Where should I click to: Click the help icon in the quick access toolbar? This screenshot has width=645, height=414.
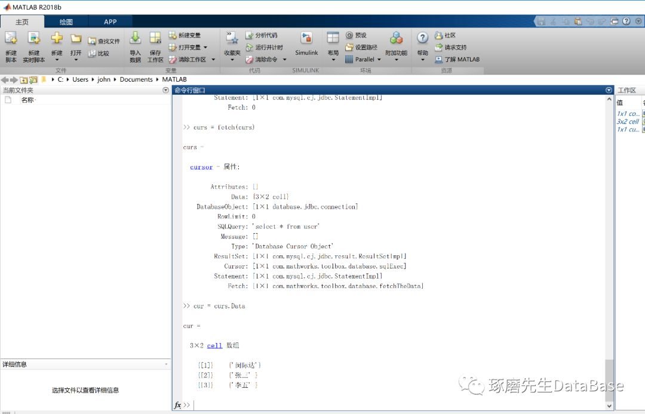(626, 21)
